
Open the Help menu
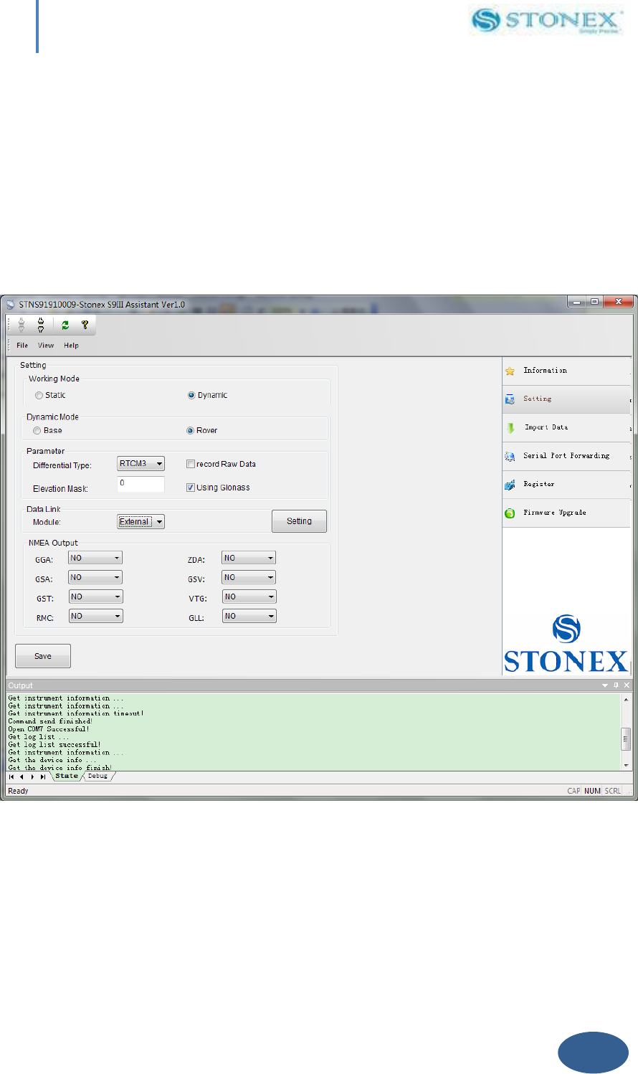point(71,346)
